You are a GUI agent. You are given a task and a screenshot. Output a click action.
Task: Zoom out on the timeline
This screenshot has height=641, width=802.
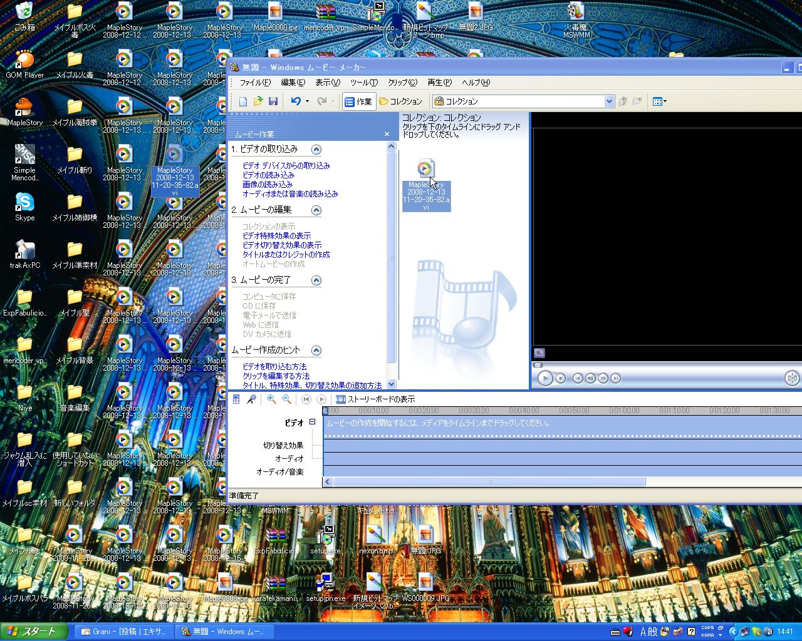pyautogui.click(x=286, y=399)
